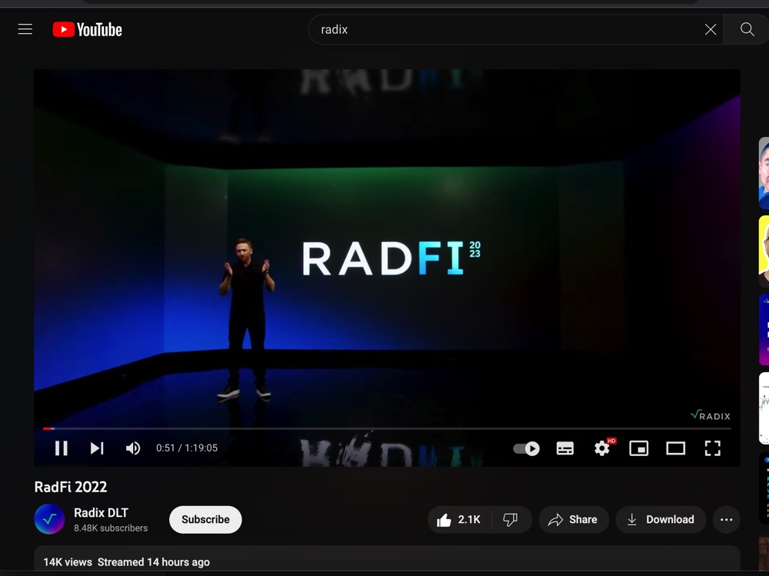The height and width of the screenshot is (576, 769).
Task: Open the Download option
Action: coord(660,519)
